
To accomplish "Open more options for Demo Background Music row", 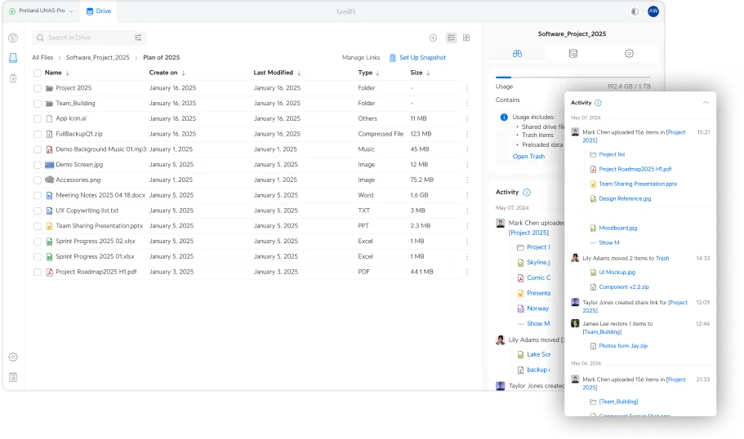I will point(467,149).
